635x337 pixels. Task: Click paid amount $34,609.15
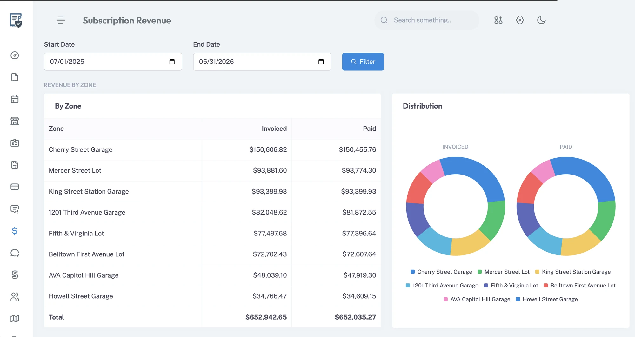coord(359,296)
